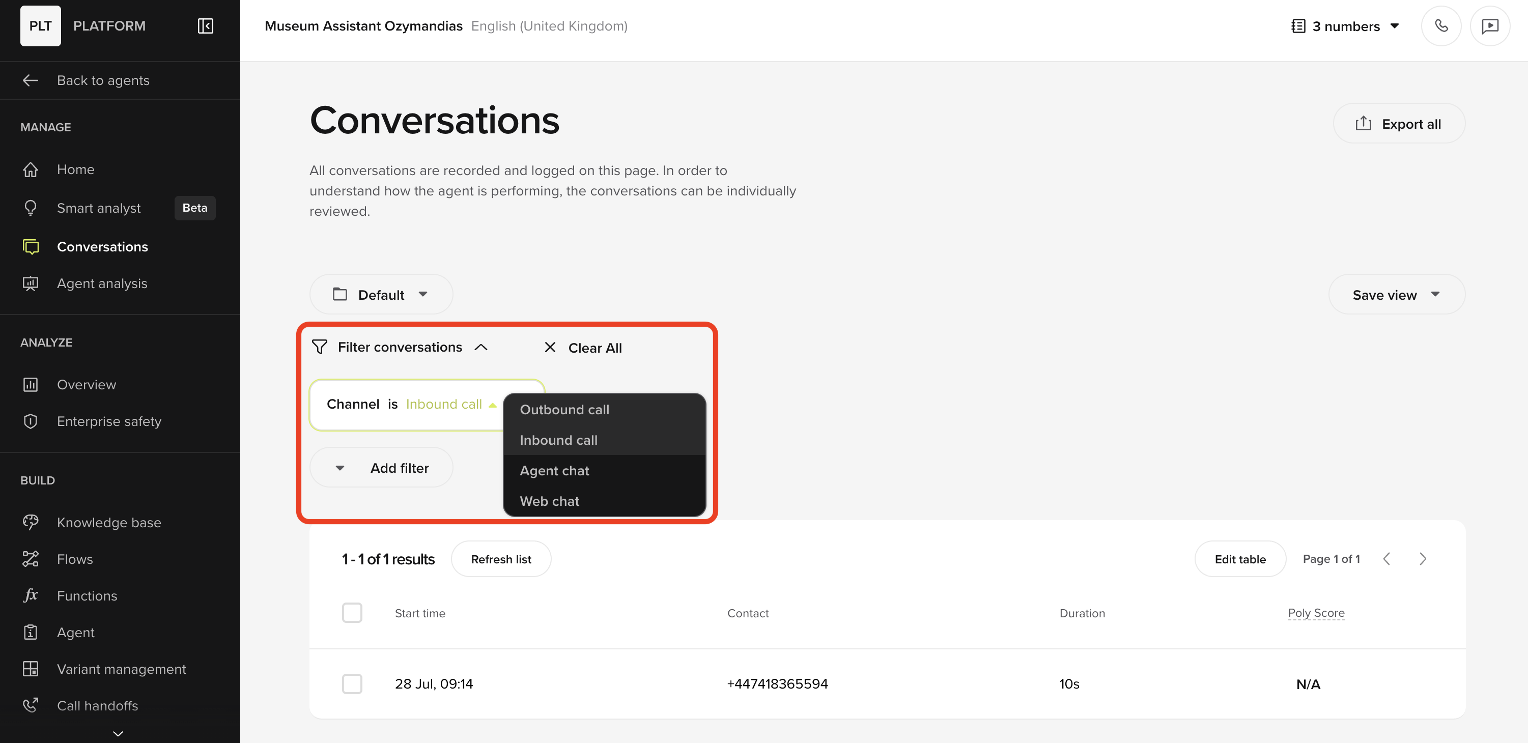Click the Knowledge base brain icon
The width and height of the screenshot is (1528, 743).
click(30, 523)
